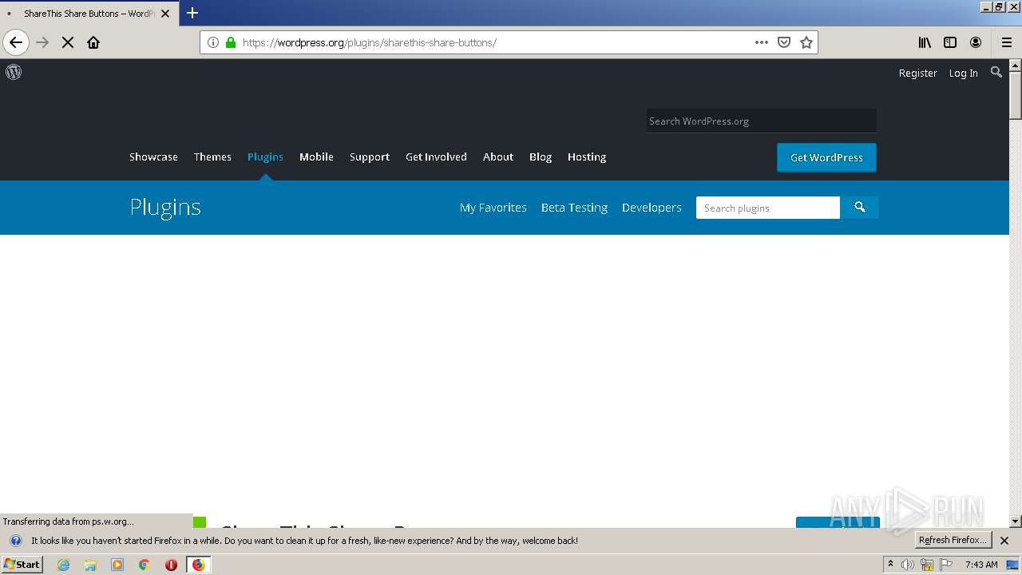Show hidden system tray icons

point(890,565)
